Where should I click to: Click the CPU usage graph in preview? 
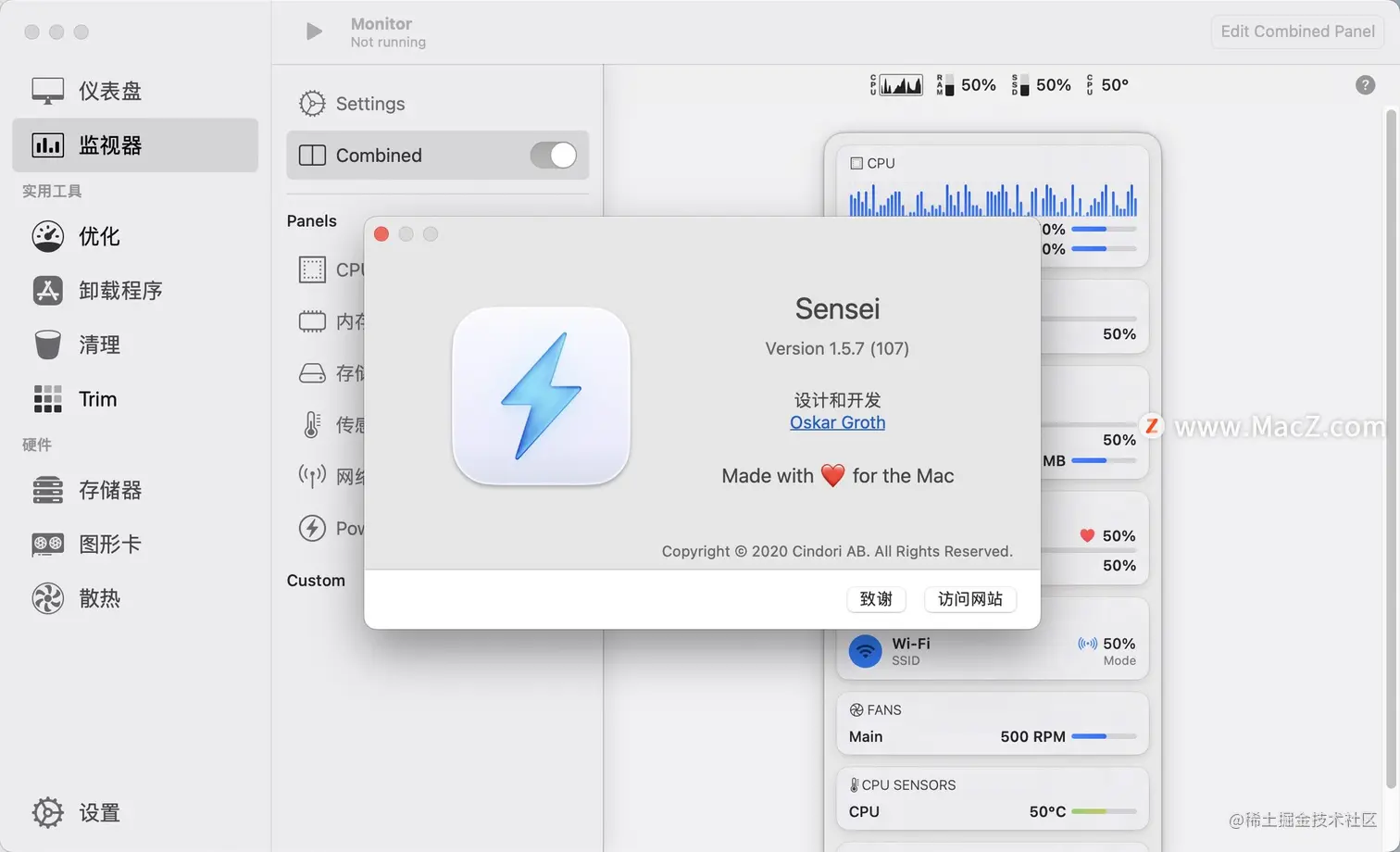pyautogui.click(x=993, y=199)
